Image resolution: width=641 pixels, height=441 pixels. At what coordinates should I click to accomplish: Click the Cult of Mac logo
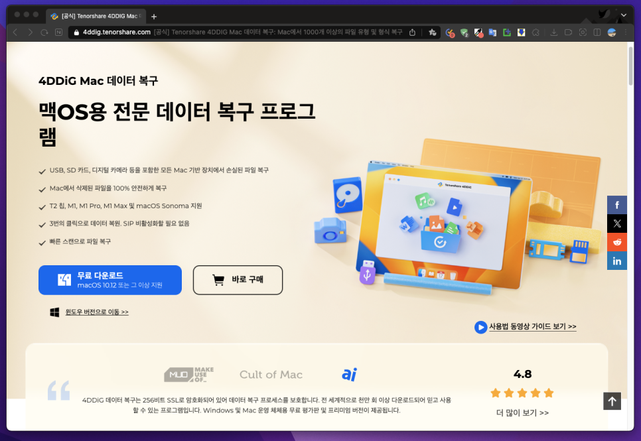(x=271, y=375)
